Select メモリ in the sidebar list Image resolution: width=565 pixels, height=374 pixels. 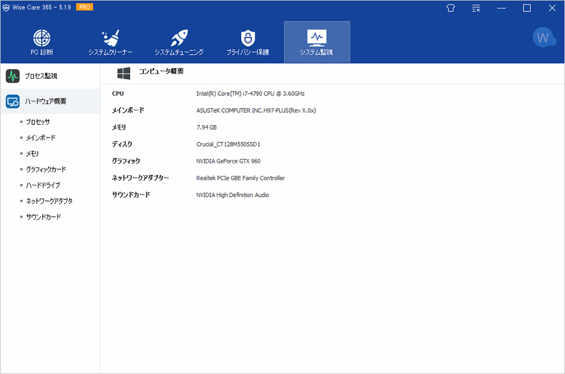pyautogui.click(x=32, y=154)
